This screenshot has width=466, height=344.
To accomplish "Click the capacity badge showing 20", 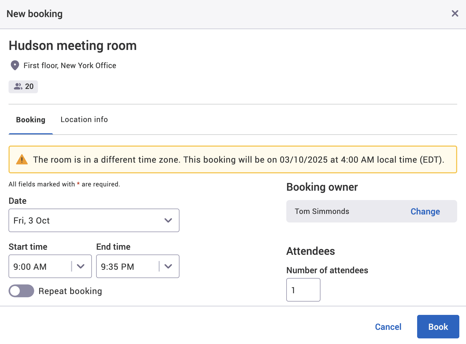I will (23, 87).
